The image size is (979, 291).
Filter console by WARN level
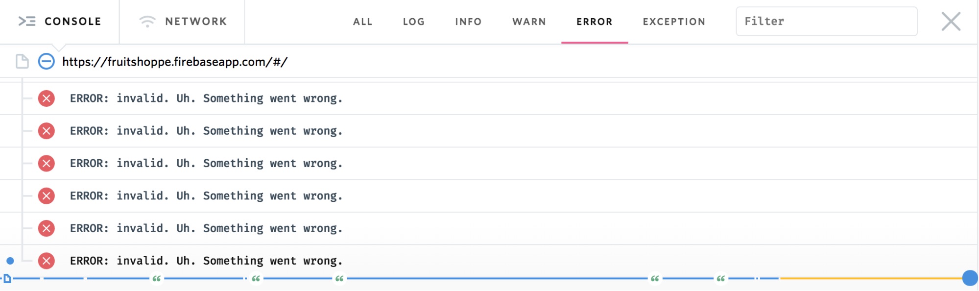pos(529,22)
